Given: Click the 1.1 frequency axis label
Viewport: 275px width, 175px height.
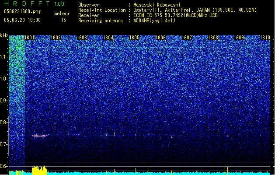Looking at the screenshot, I should (x=4, y=57).
